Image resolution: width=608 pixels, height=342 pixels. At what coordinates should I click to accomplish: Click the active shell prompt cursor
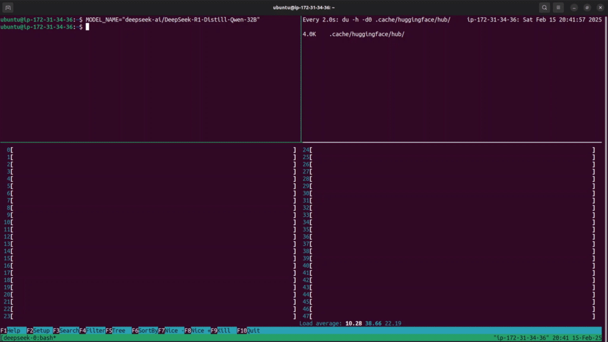87,27
